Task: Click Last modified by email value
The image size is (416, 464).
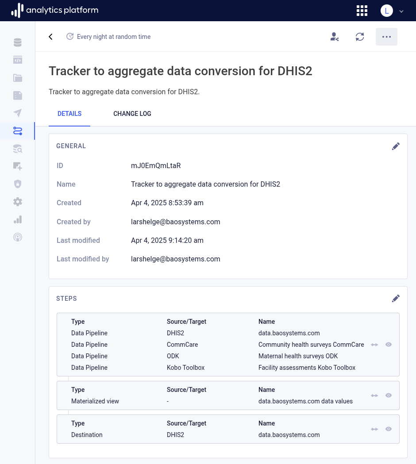Action: pos(176,259)
